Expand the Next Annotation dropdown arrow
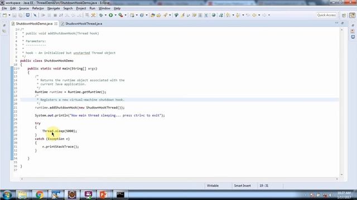The width and height of the screenshot is (357, 200). [x=233, y=15]
